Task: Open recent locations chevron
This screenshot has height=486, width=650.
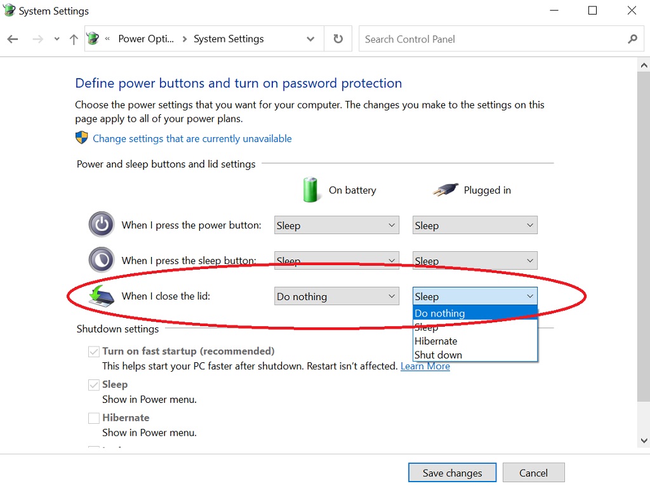Action: [x=56, y=39]
